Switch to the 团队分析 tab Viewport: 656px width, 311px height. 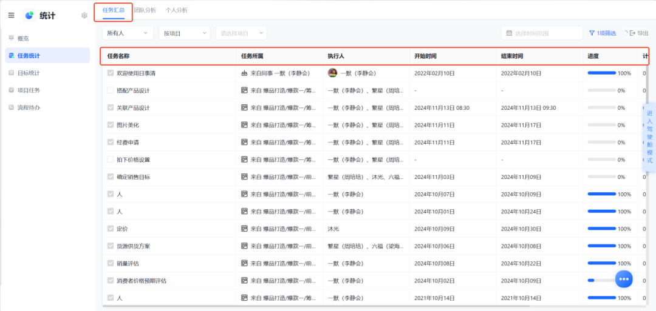click(145, 10)
